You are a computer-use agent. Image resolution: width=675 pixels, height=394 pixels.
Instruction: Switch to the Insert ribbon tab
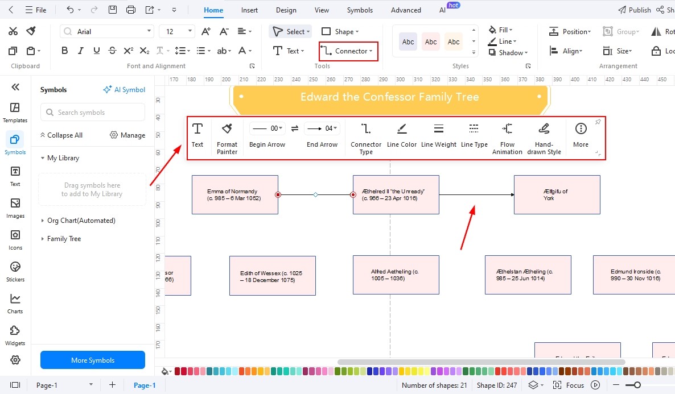click(249, 10)
